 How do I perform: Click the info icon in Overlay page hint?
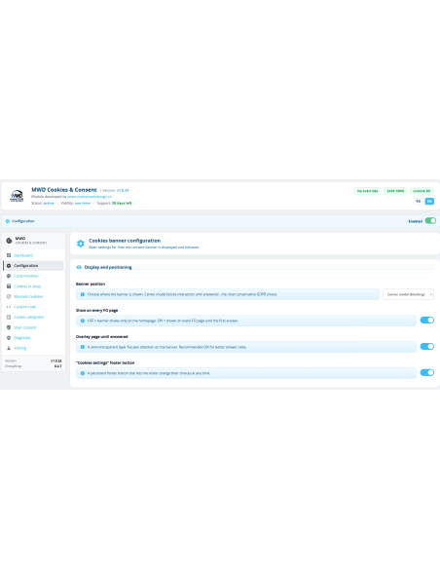pos(83,347)
